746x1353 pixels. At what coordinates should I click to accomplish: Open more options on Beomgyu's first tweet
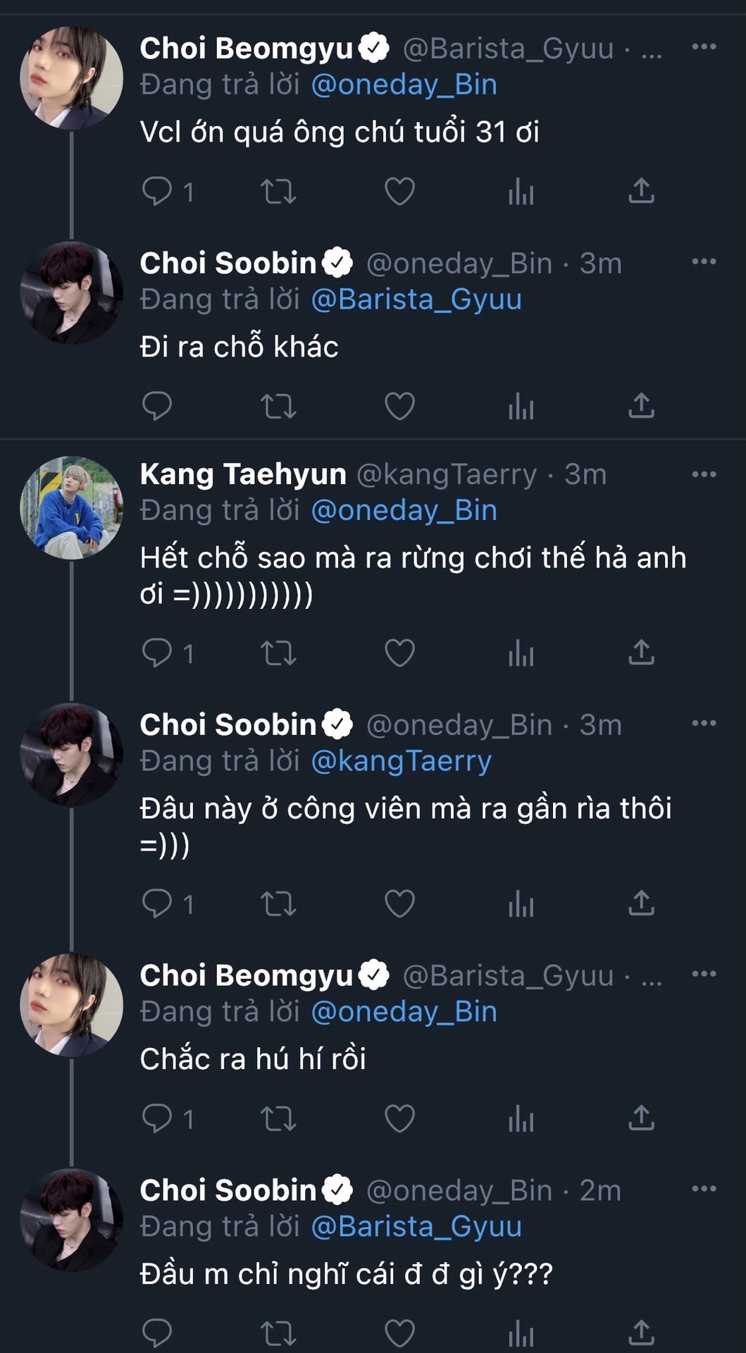[704, 47]
